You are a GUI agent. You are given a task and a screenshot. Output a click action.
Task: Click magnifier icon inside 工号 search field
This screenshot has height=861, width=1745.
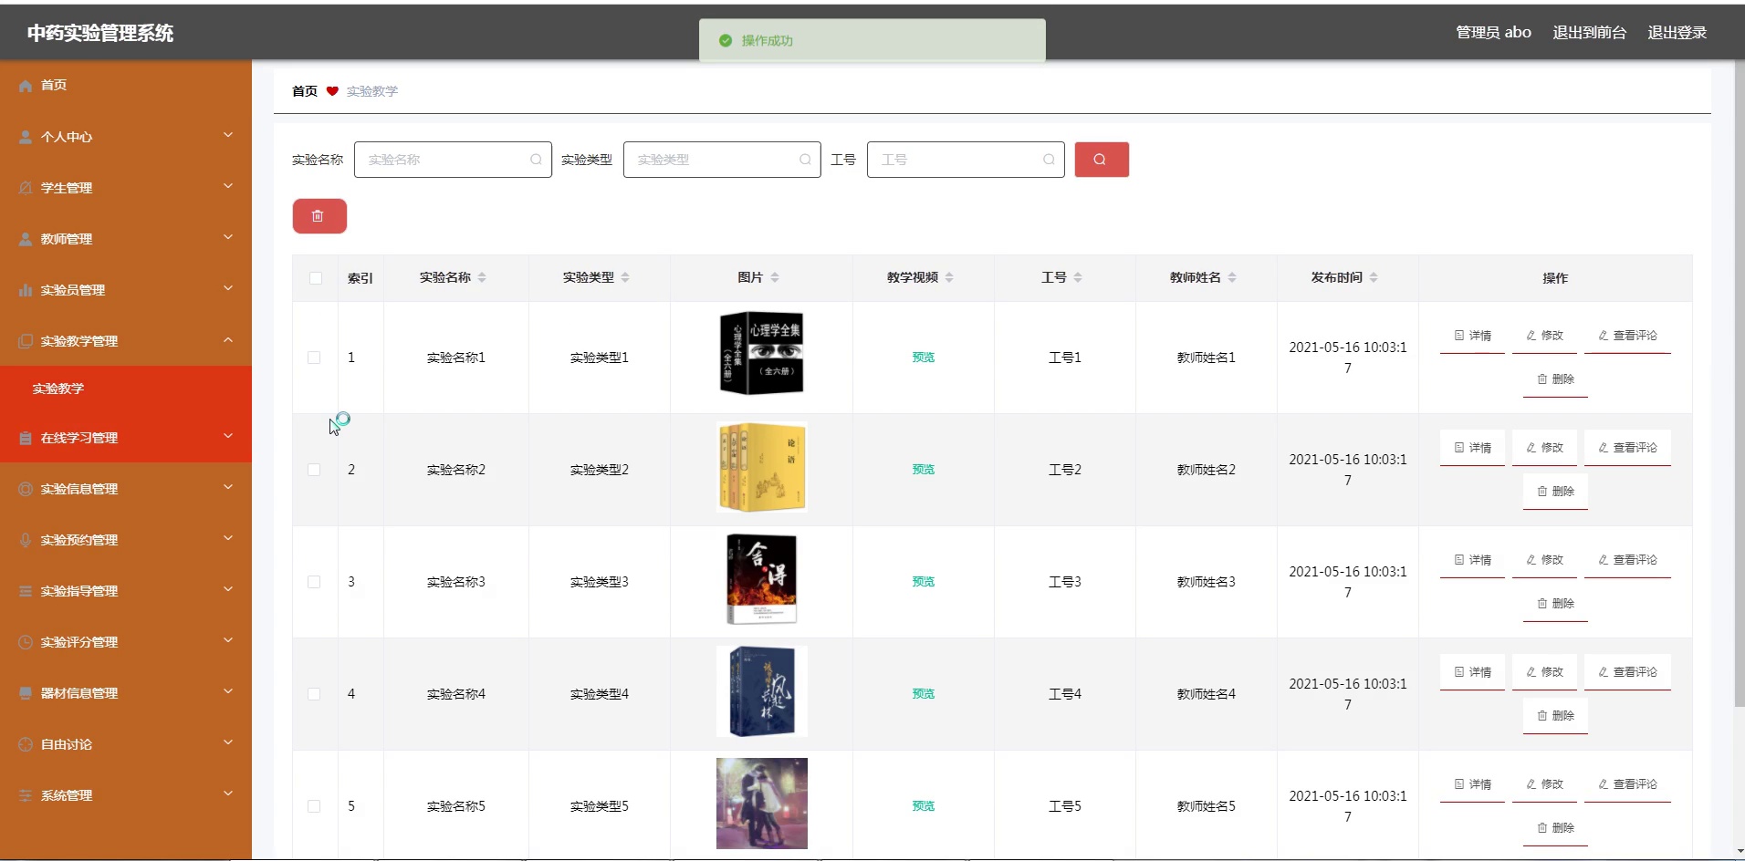[x=1049, y=160]
